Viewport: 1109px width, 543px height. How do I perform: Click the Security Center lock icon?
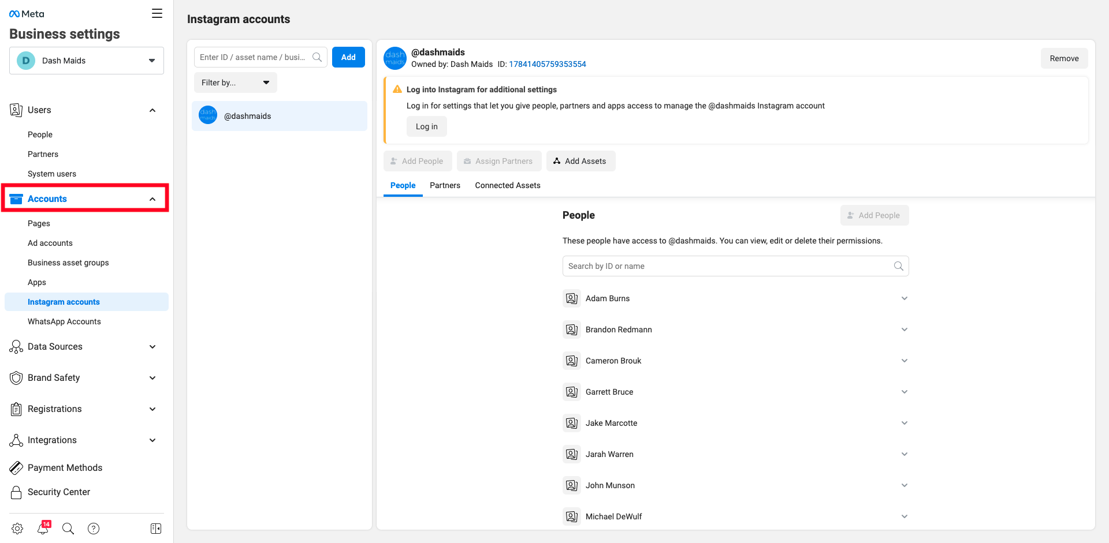point(16,492)
